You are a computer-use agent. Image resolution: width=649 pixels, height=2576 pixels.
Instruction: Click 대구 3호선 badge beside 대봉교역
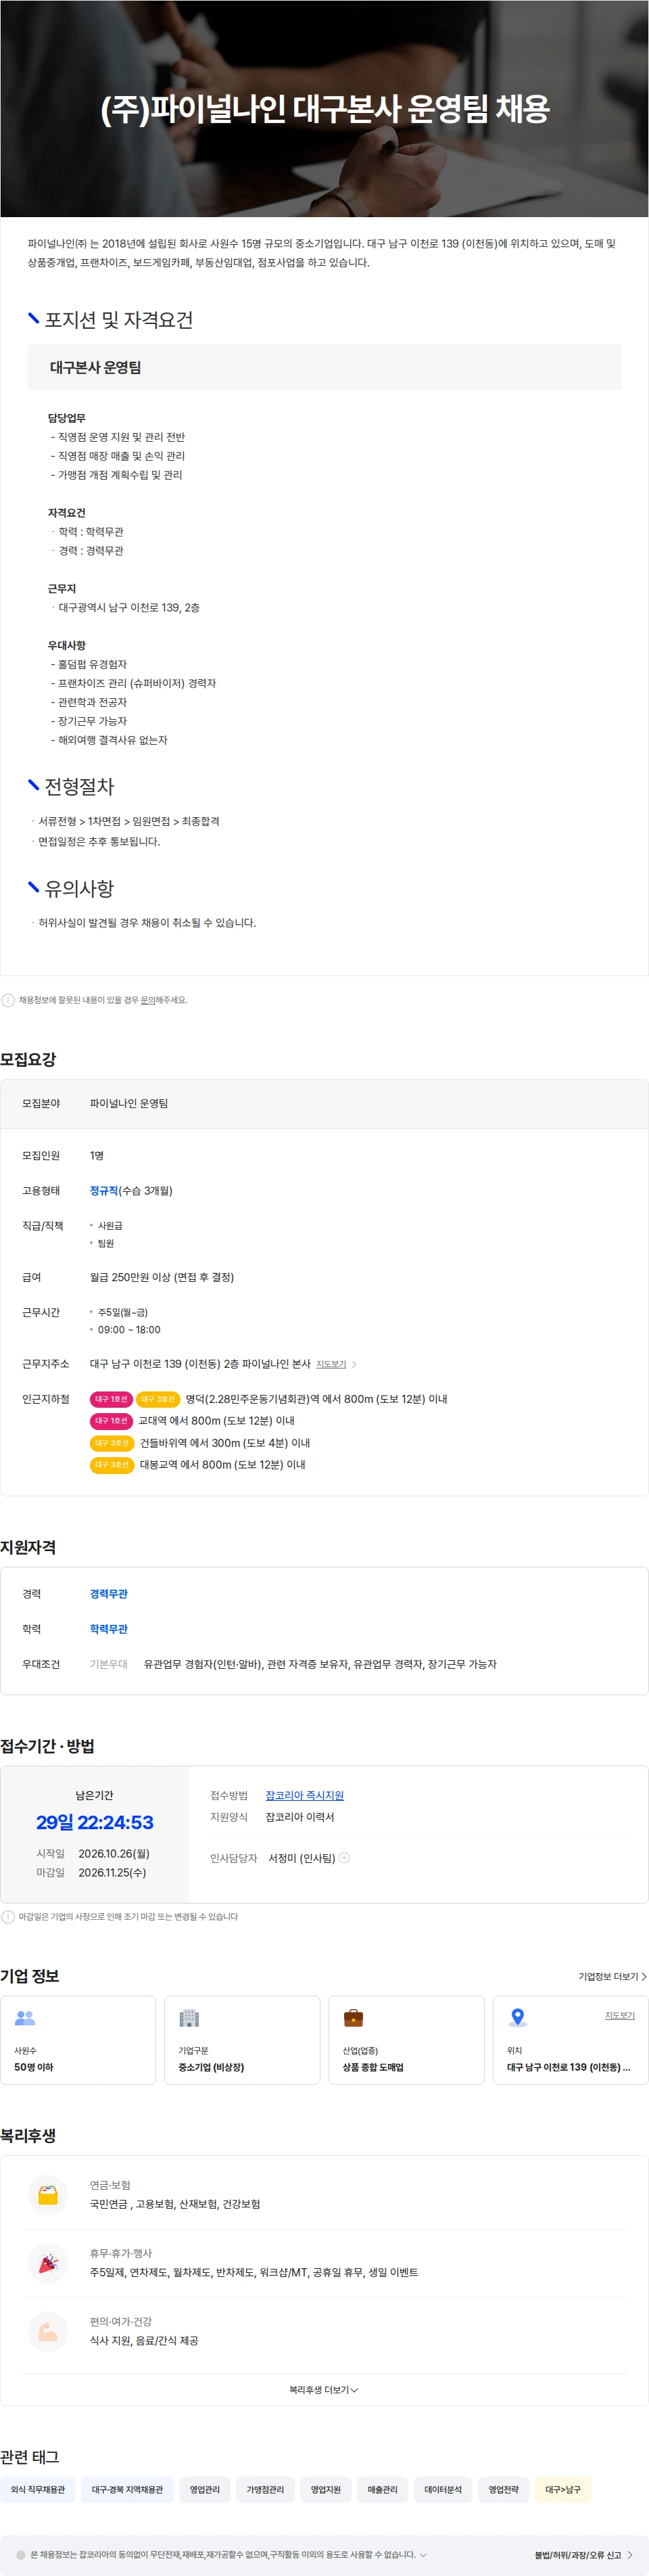112,1465
